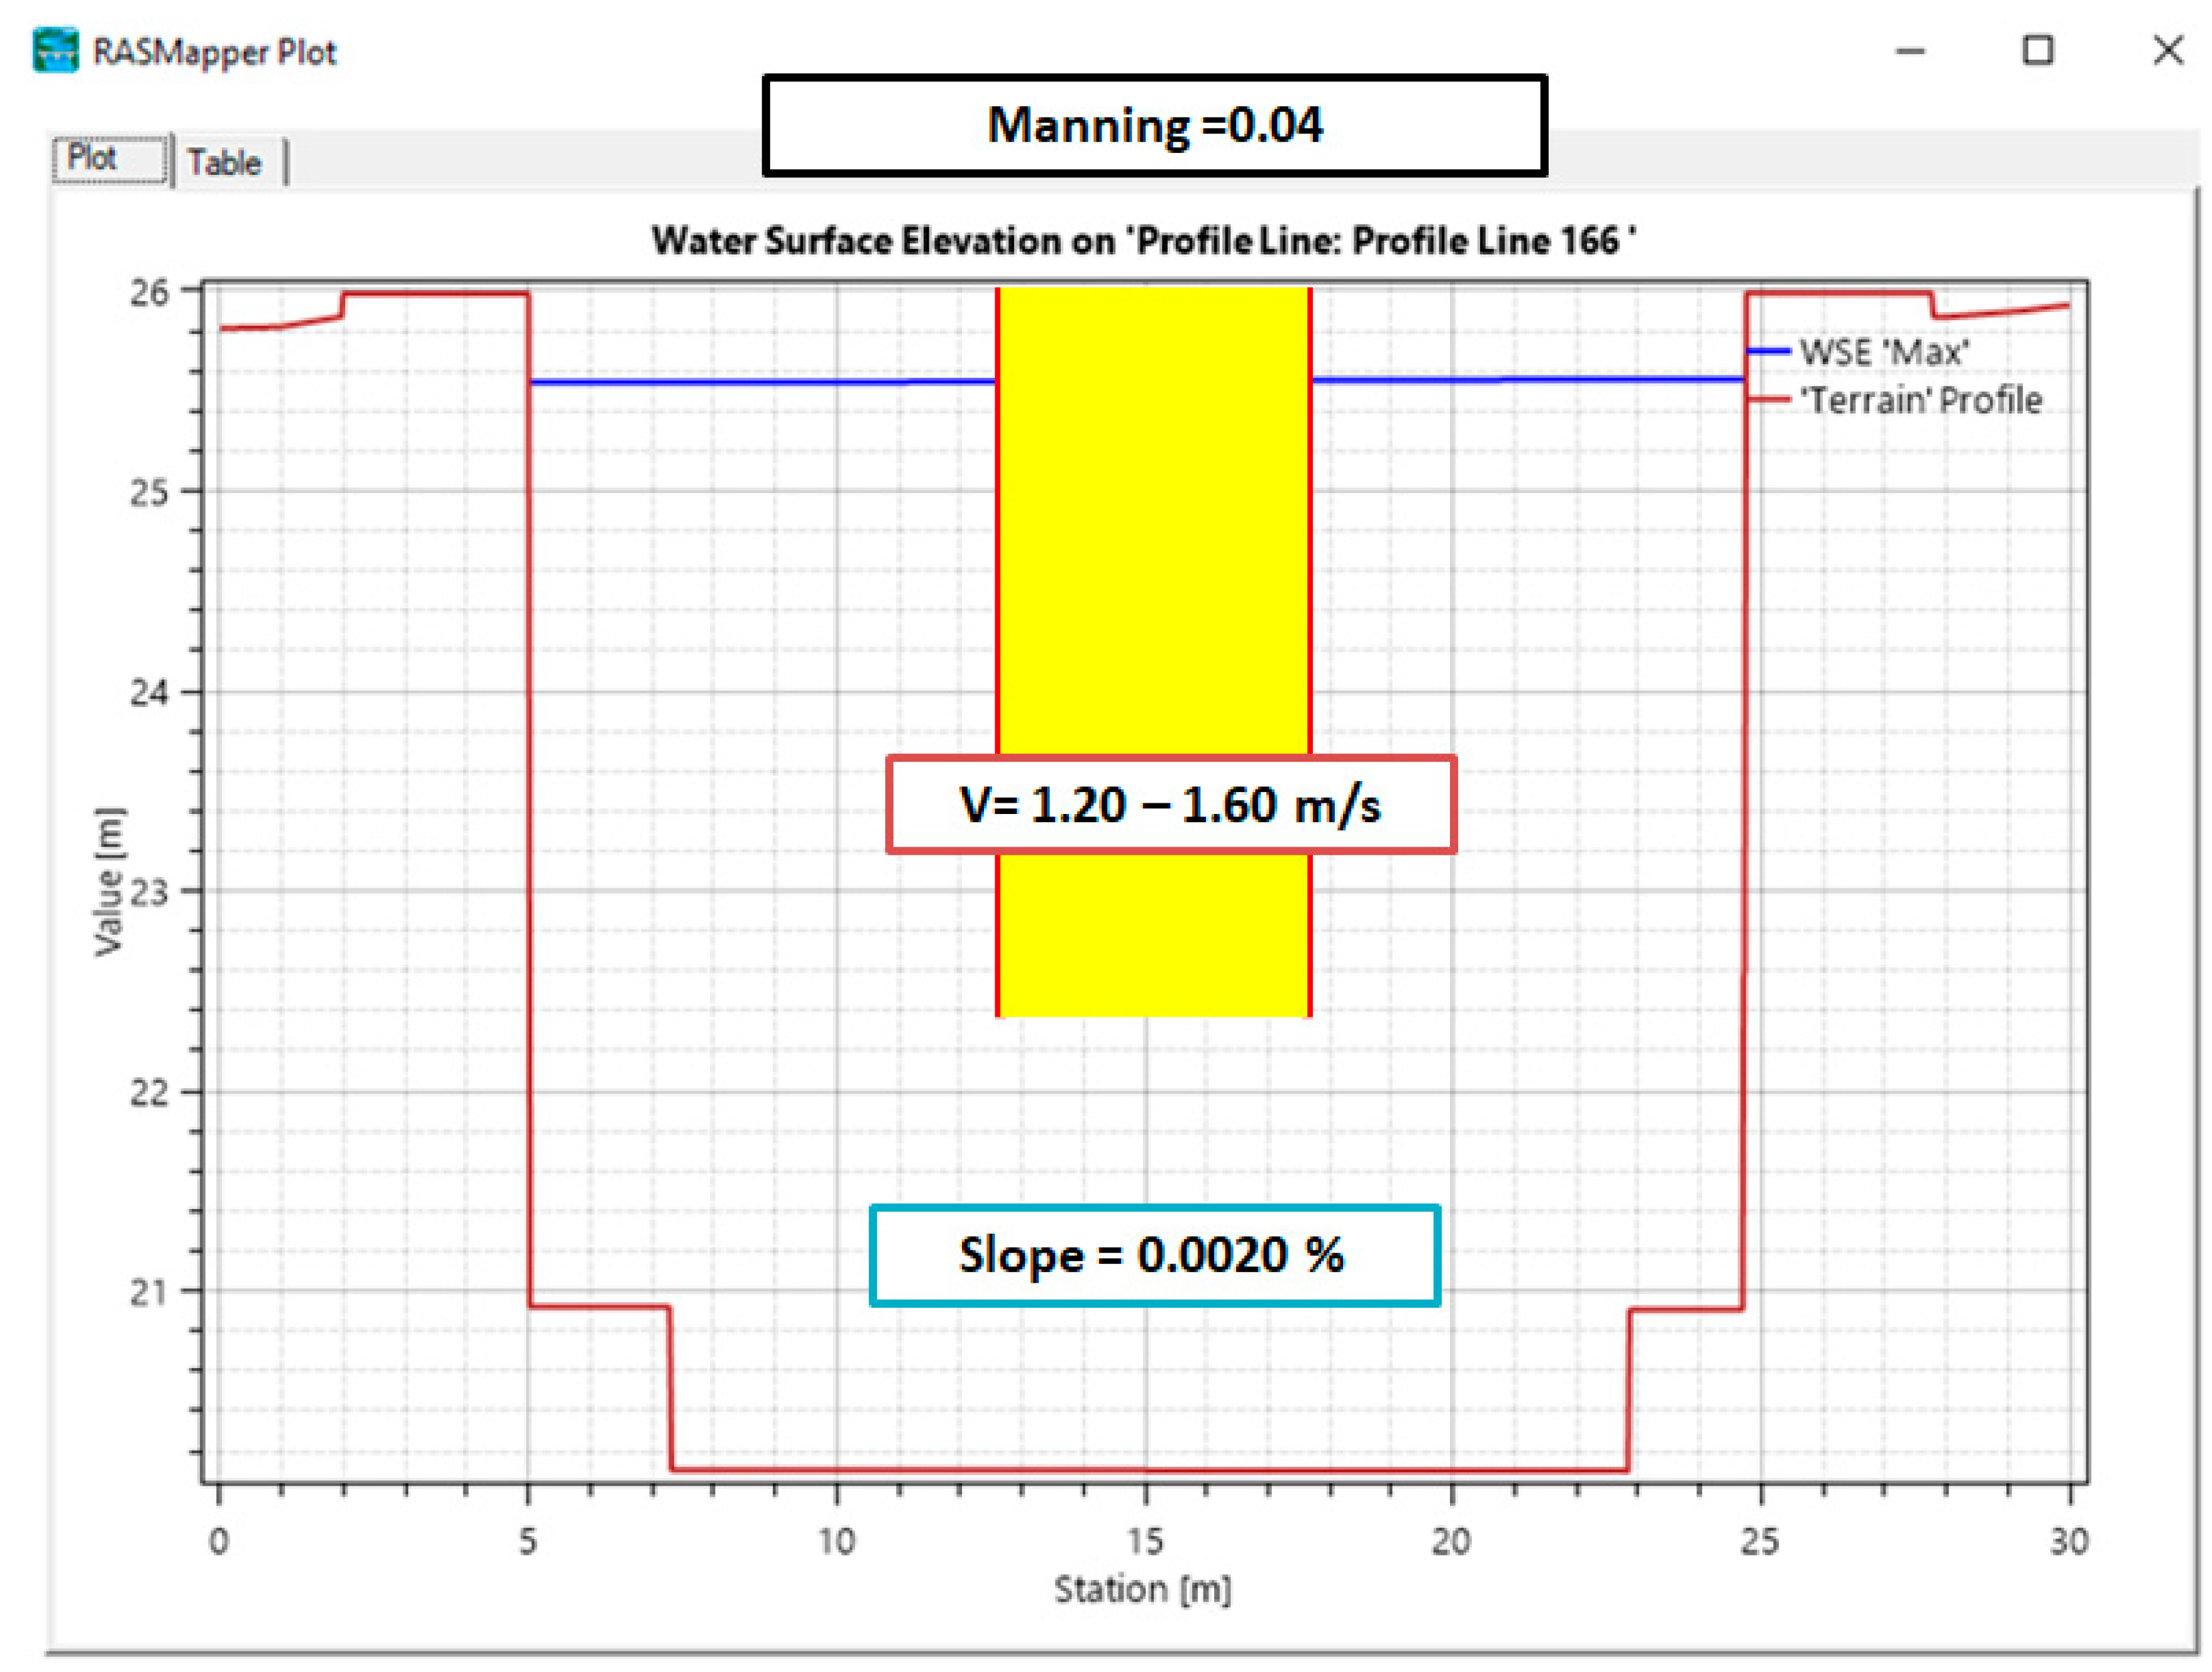Click the RASMapper Plot app icon
The width and height of the screenshot is (2212, 1672).
coord(55,51)
